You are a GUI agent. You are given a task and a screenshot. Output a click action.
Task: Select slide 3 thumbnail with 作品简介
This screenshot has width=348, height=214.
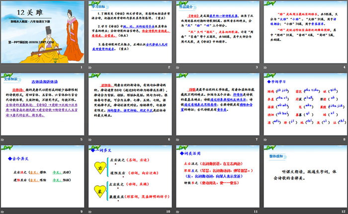point(218,32)
